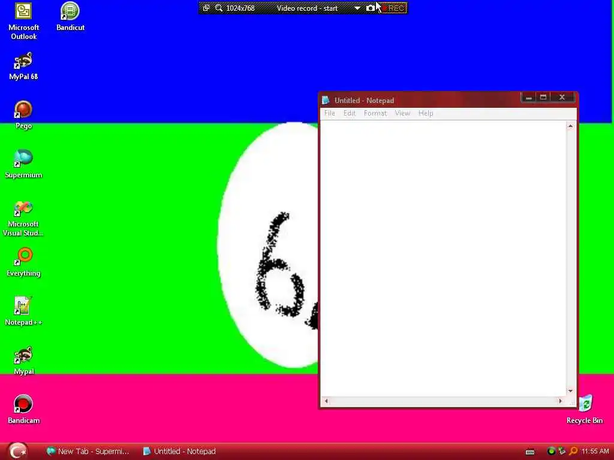Select the Everything search desktop icon
This screenshot has height=460, width=614.
click(23, 262)
